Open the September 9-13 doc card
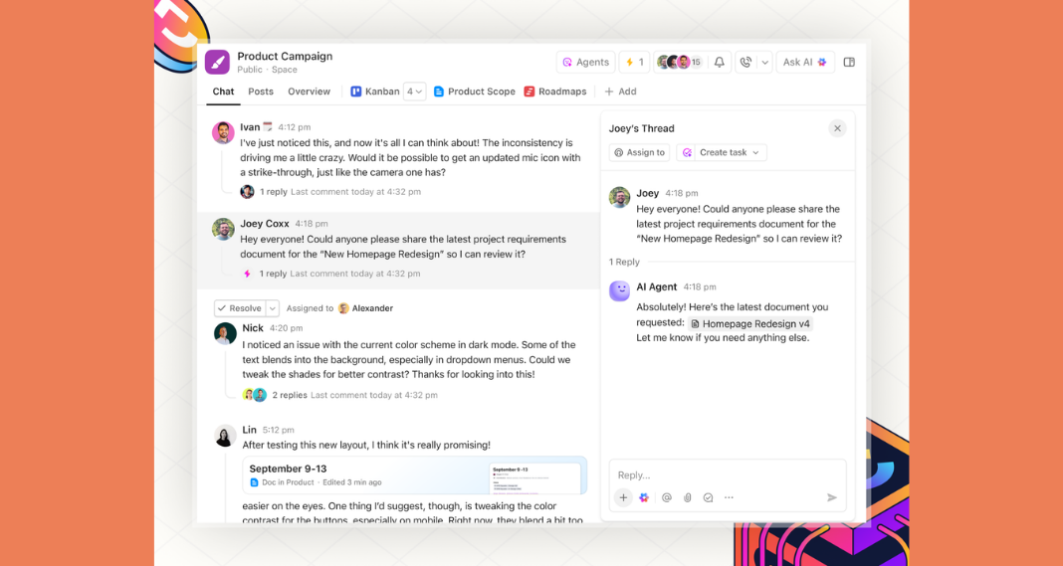The width and height of the screenshot is (1063, 566). tap(414, 475)
